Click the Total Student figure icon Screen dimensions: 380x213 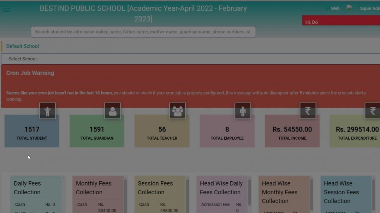47,111
